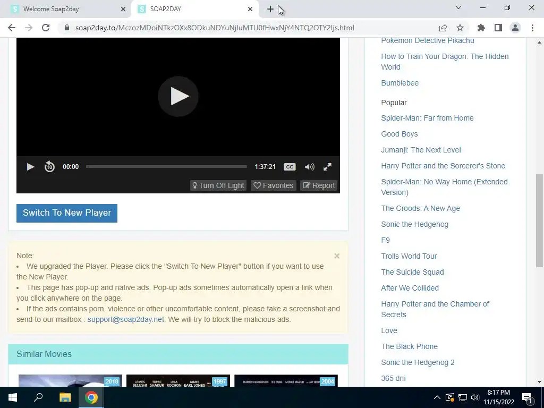The image size is (544, 408).
Task: Open the 2010 similar movie thumbnail
Action: (70, 380)
